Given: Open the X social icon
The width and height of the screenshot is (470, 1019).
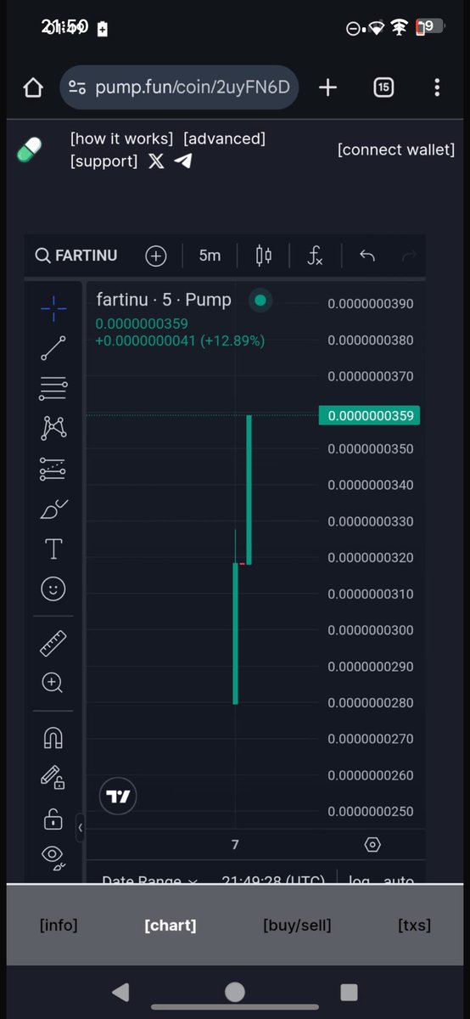Looking at the screenshot, I should [156, 161].
